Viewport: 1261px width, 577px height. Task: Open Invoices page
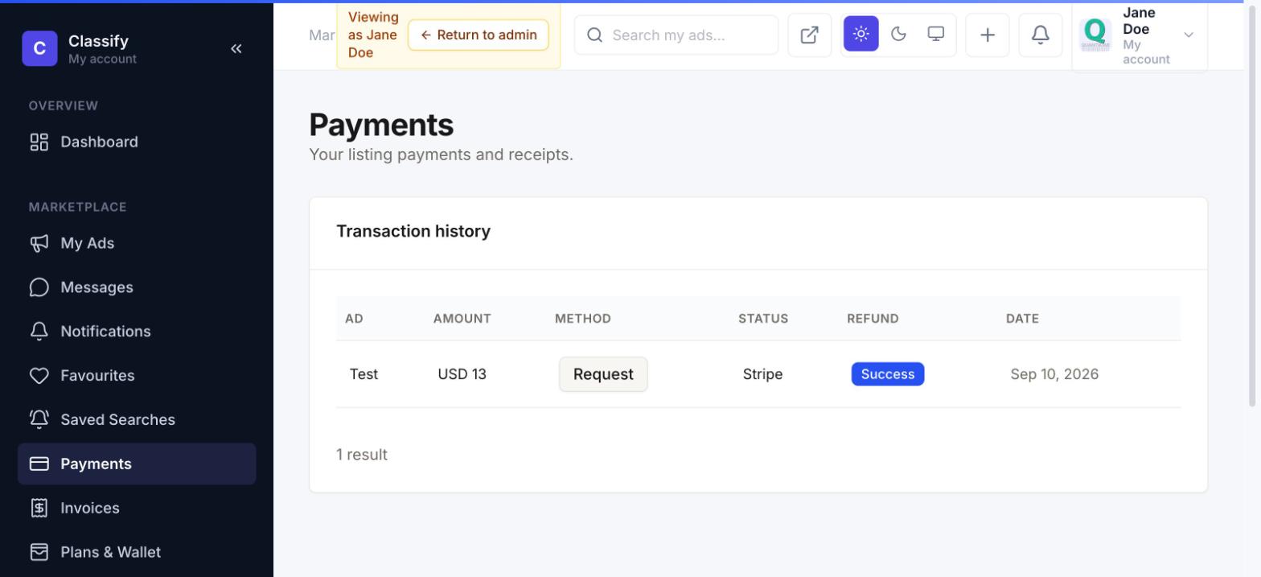tap(137, 508)
